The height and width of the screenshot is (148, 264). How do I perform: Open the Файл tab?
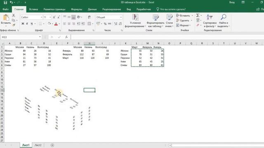coord(5,9)
